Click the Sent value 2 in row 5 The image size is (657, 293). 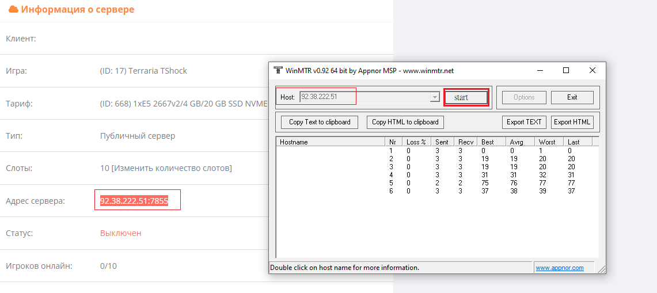(438, 182)
